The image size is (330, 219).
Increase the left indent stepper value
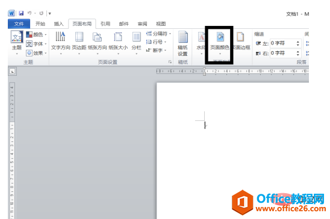point(298,42)
